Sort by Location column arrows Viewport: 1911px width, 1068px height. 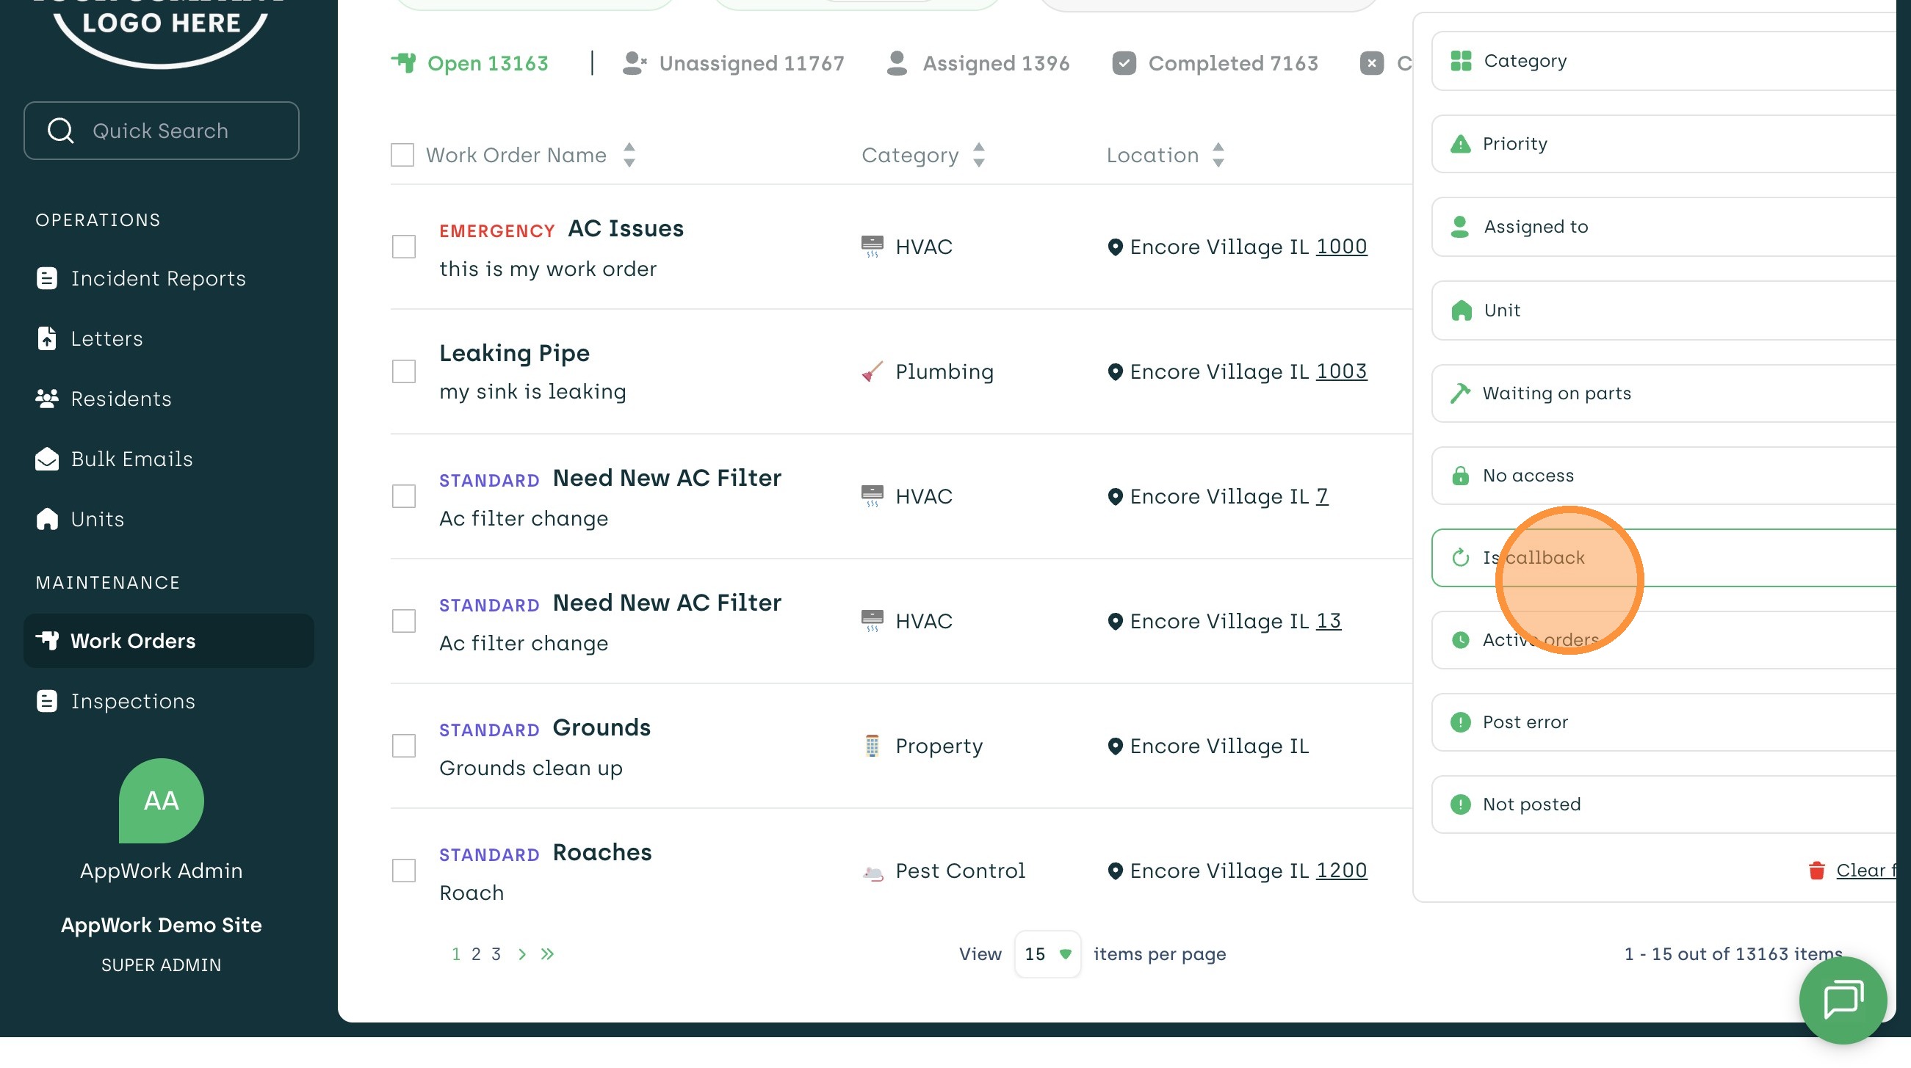click(1218, 155)
